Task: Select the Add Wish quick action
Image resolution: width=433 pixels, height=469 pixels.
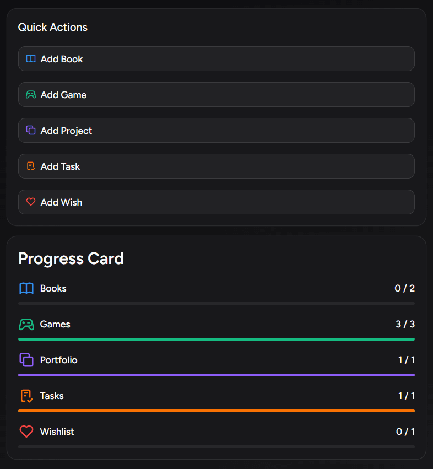Action: (216, 202)
